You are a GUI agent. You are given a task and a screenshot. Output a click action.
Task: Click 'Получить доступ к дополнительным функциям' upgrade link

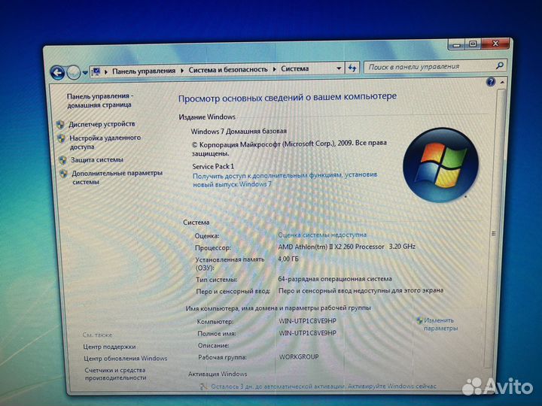point(285,180)
